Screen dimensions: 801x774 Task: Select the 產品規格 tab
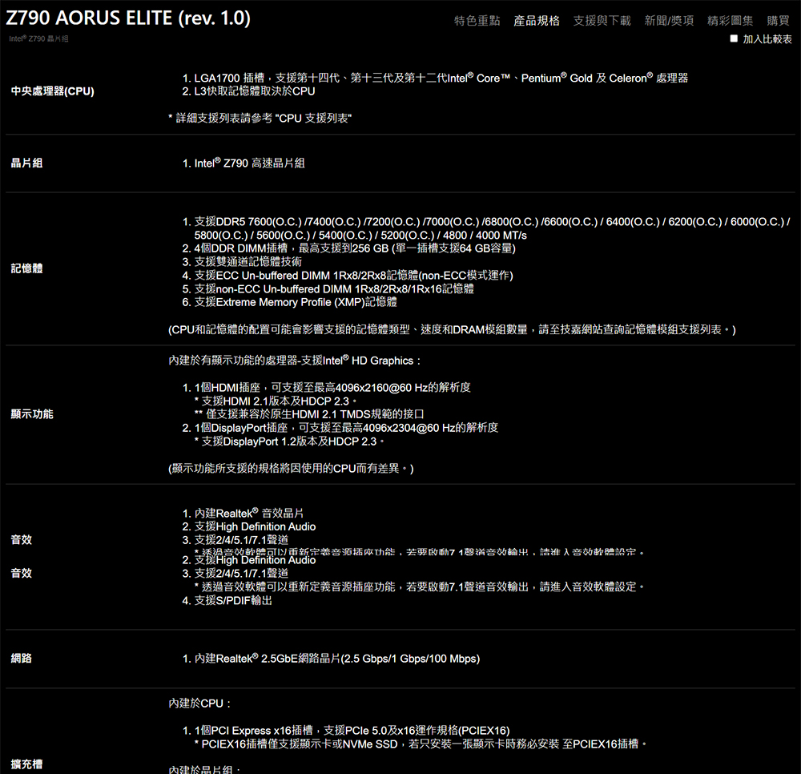[537, 21]
